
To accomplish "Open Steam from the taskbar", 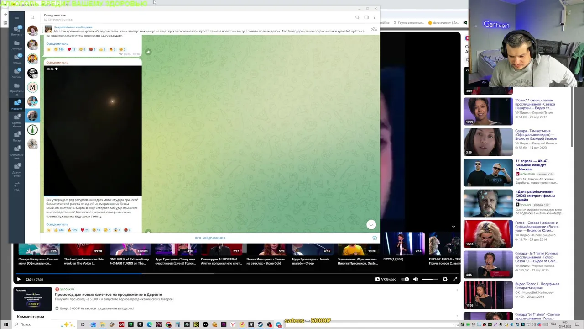I will 260,324.
